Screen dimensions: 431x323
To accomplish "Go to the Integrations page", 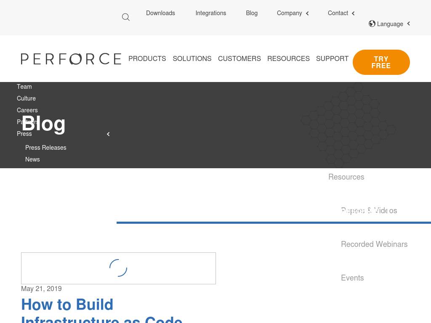I will click(210, 13).
